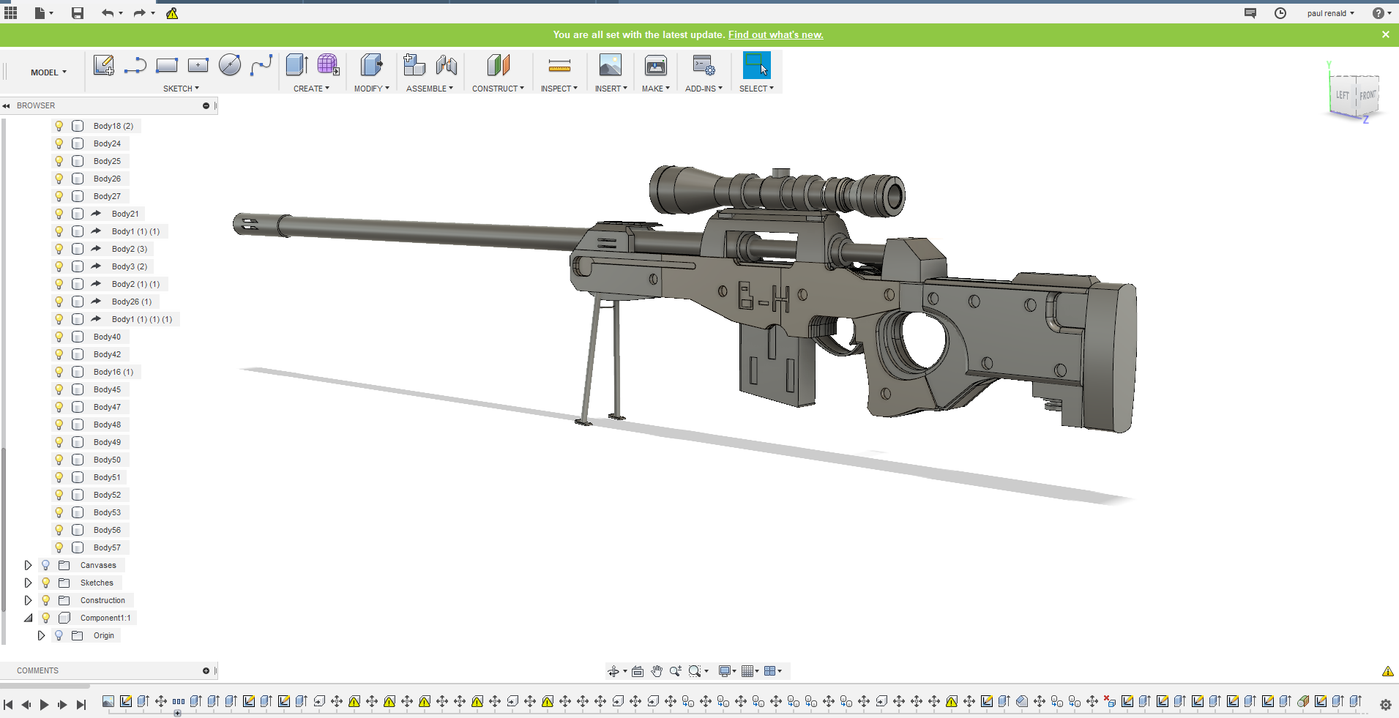Dismiss the green update banner
1399x718 pixels.
click(x=1386, y=34)
